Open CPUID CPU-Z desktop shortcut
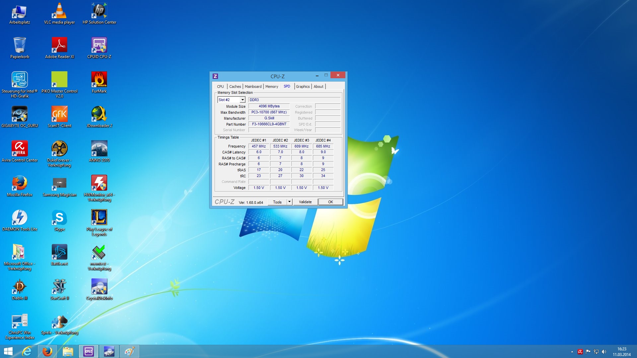Screen dimensions: 637x358 [x=99, y=45]
